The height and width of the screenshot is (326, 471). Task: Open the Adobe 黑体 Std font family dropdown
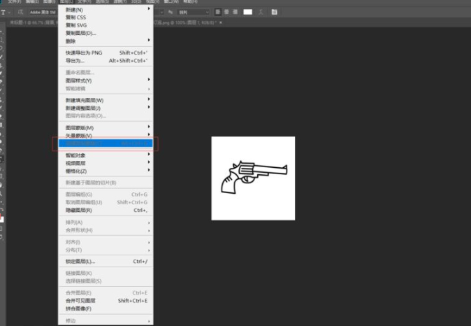pyautogui.click(x=43, y=13)
